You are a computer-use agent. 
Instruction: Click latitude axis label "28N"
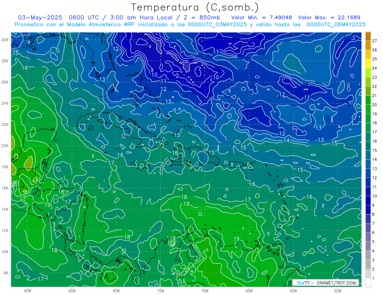point(5,61)
